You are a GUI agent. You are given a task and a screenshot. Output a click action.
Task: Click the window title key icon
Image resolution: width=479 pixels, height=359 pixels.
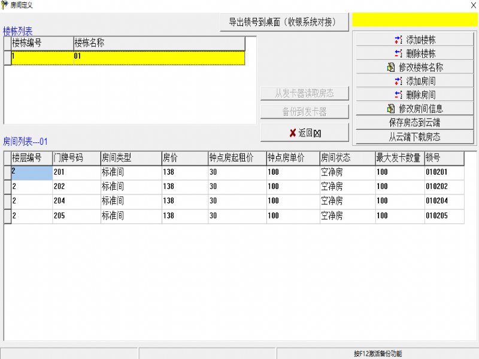(x=5, y=5)
